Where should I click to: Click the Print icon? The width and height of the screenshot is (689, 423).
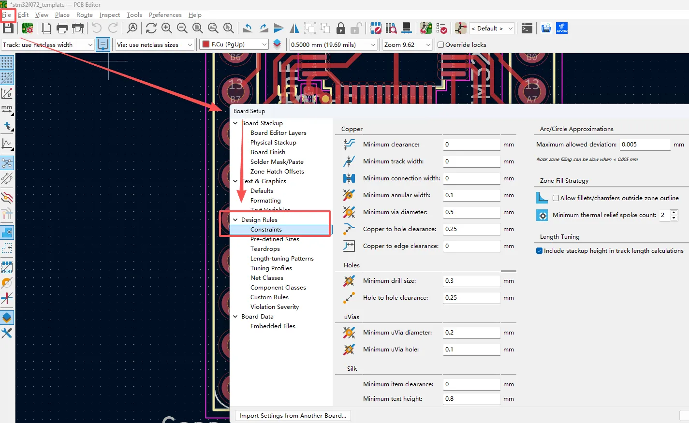(x=62, y=28)
